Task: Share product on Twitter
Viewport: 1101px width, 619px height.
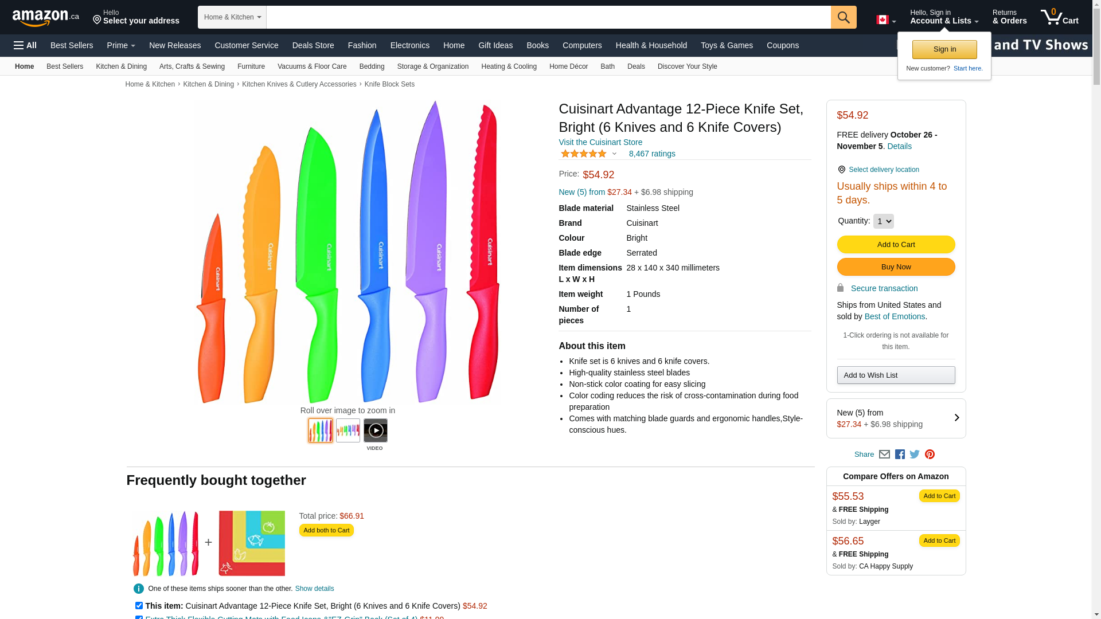Action: pyautogui.click(x=915, y=455)
